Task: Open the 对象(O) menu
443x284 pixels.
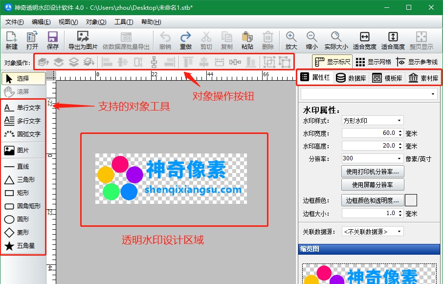Action: click(x=97, y=22)
